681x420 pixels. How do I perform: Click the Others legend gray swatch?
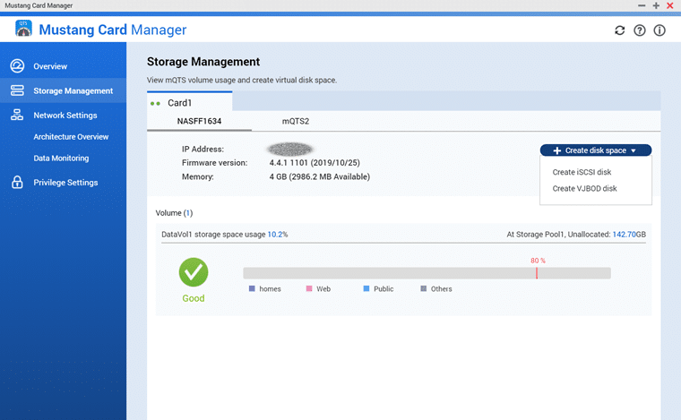[424, 288]
